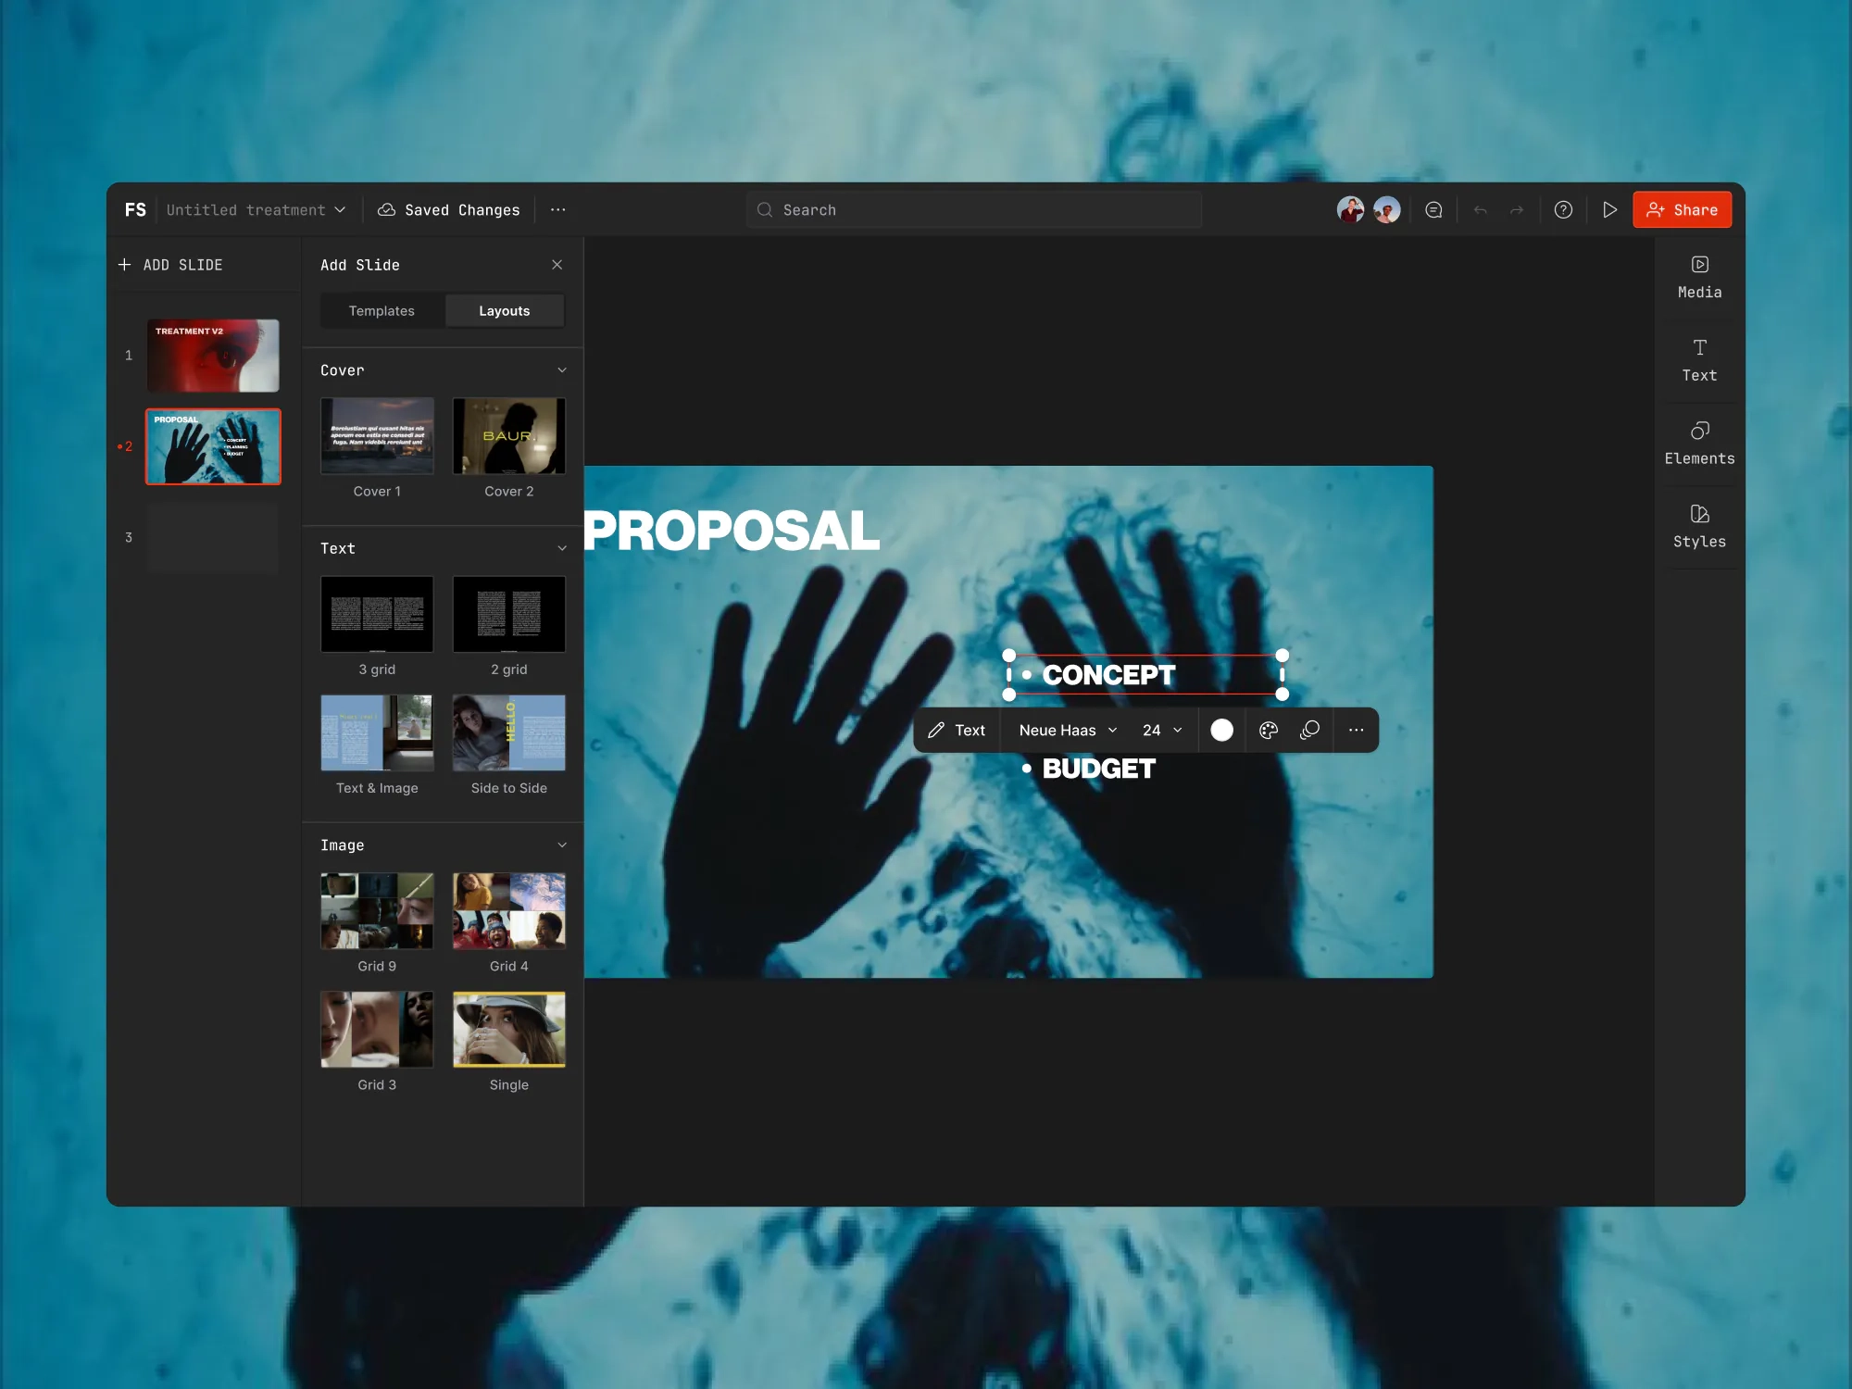
Task: Select the Grid 9 layout thumbnail
Action: tap(377, 911)
